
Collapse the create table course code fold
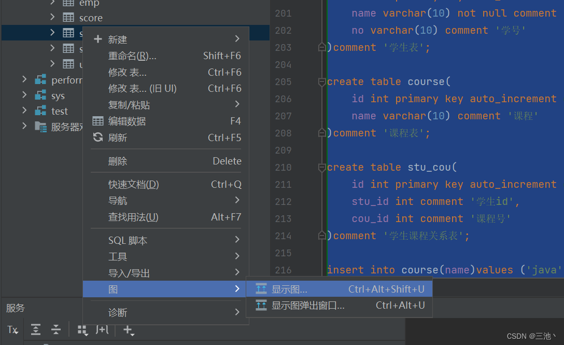[x=322, y=82]
